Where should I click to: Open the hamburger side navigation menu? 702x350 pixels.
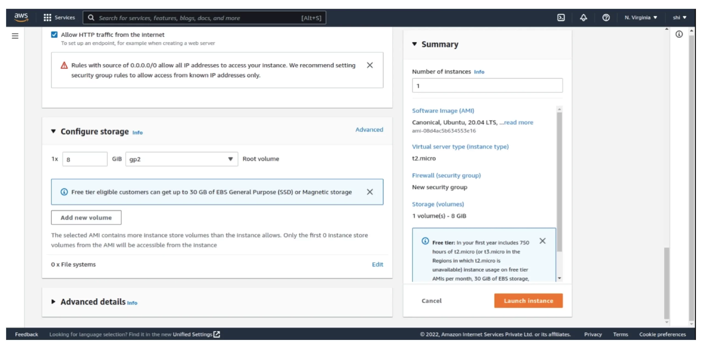click(15, 36)
